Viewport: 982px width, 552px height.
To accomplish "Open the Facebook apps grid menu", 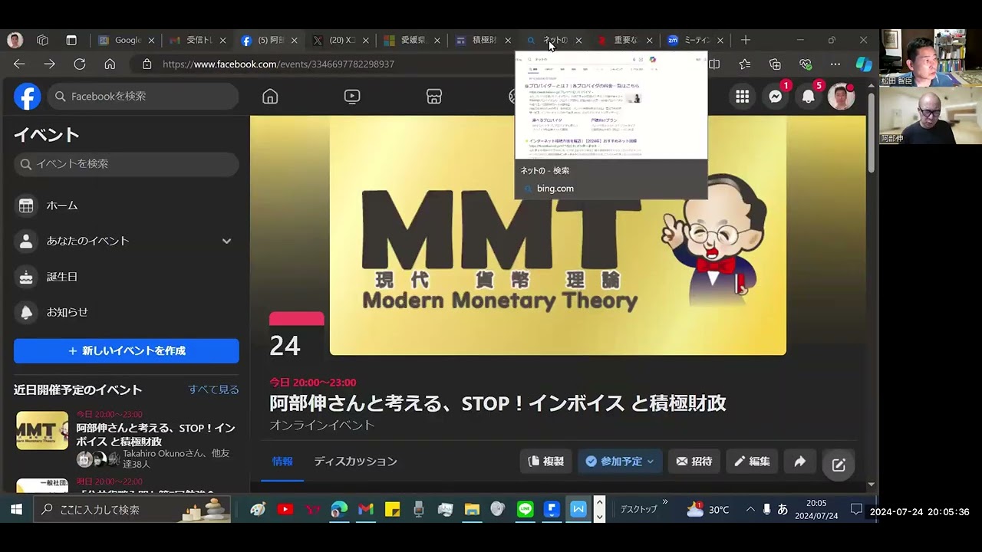I will (742, 97).
